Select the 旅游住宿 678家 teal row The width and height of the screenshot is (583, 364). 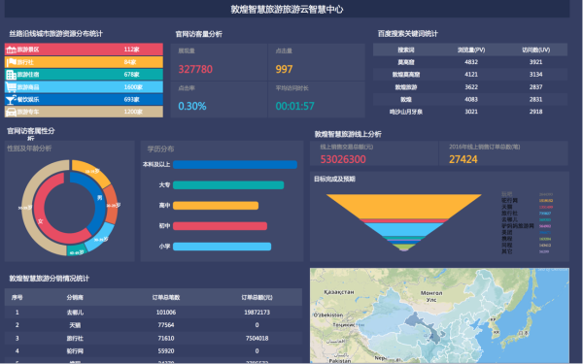coord(84,75)
